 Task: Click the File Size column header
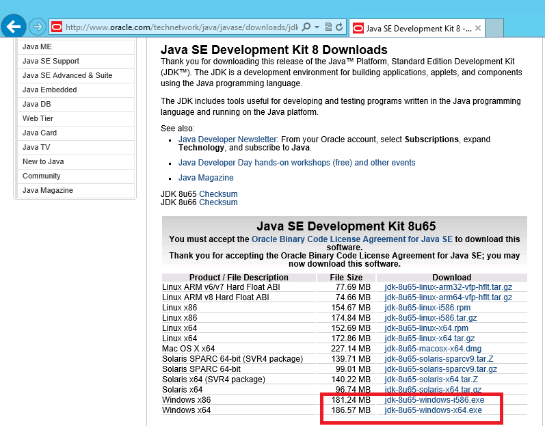346,278
